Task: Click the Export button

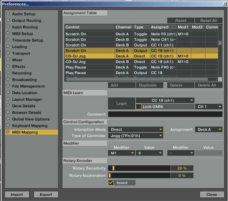Action: click(46, 194)
